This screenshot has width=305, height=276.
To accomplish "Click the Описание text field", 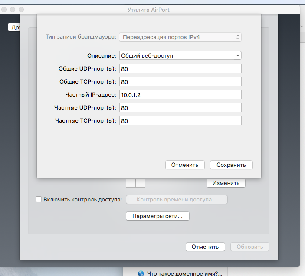I will click(x=177, y=55).
